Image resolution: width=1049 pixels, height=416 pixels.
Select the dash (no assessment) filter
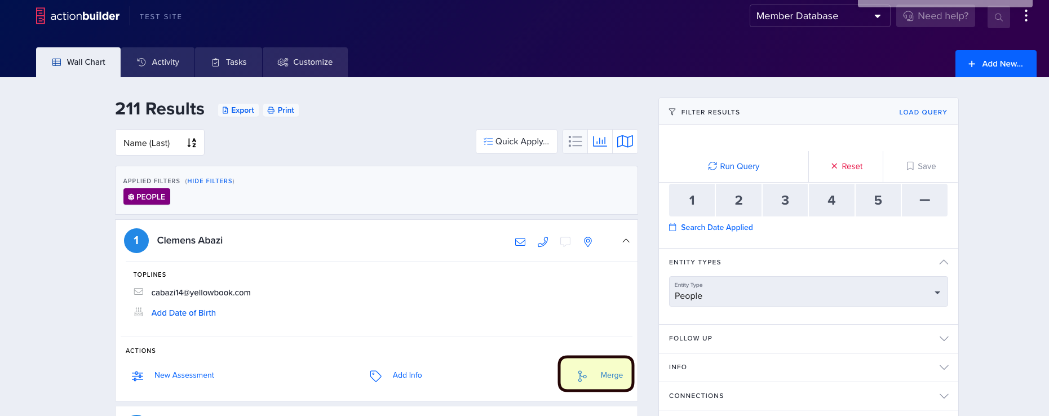(x=924, y=200)
